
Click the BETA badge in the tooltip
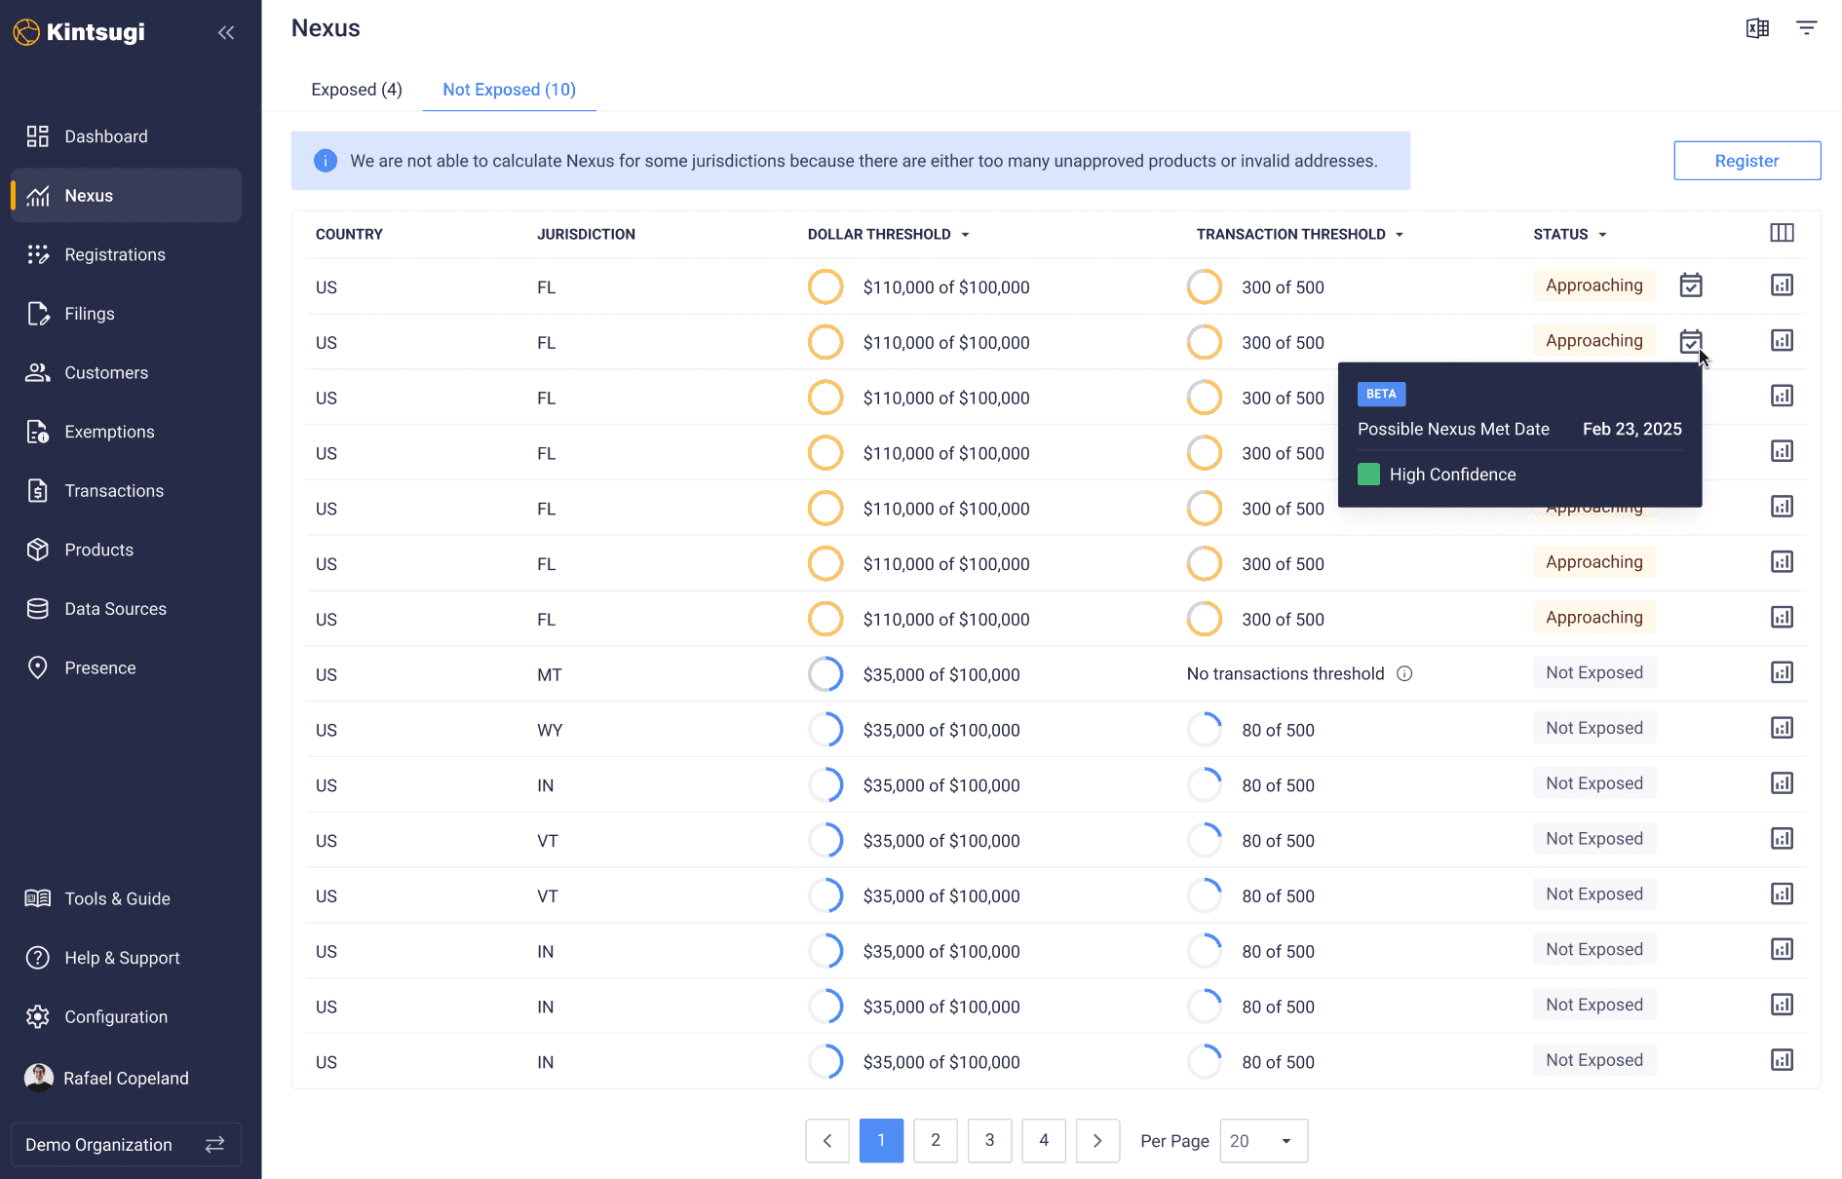(x=1381, y=394)
